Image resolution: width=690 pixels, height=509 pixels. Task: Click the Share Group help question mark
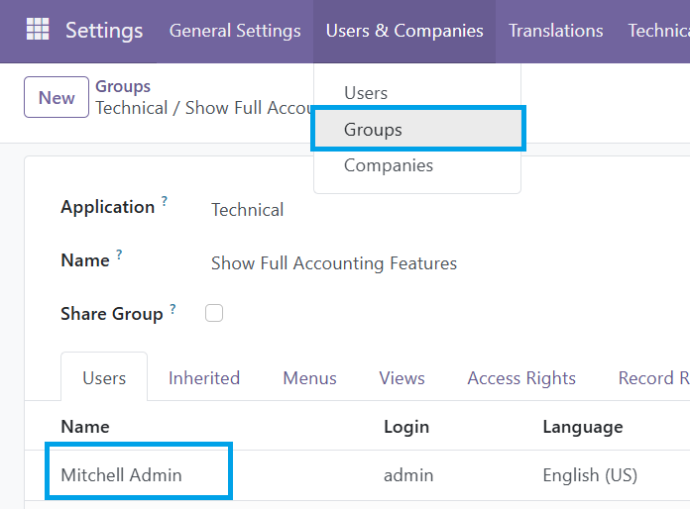(x=172, y=309)
